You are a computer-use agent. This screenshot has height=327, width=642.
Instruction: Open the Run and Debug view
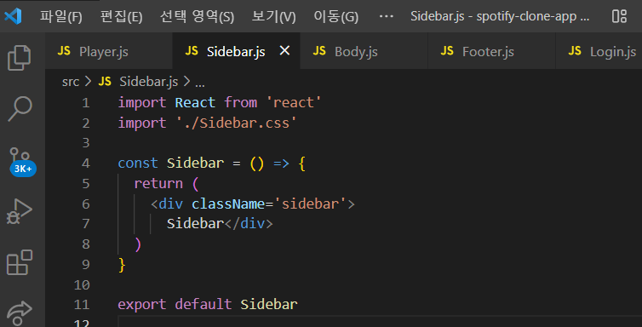(20, 211)
